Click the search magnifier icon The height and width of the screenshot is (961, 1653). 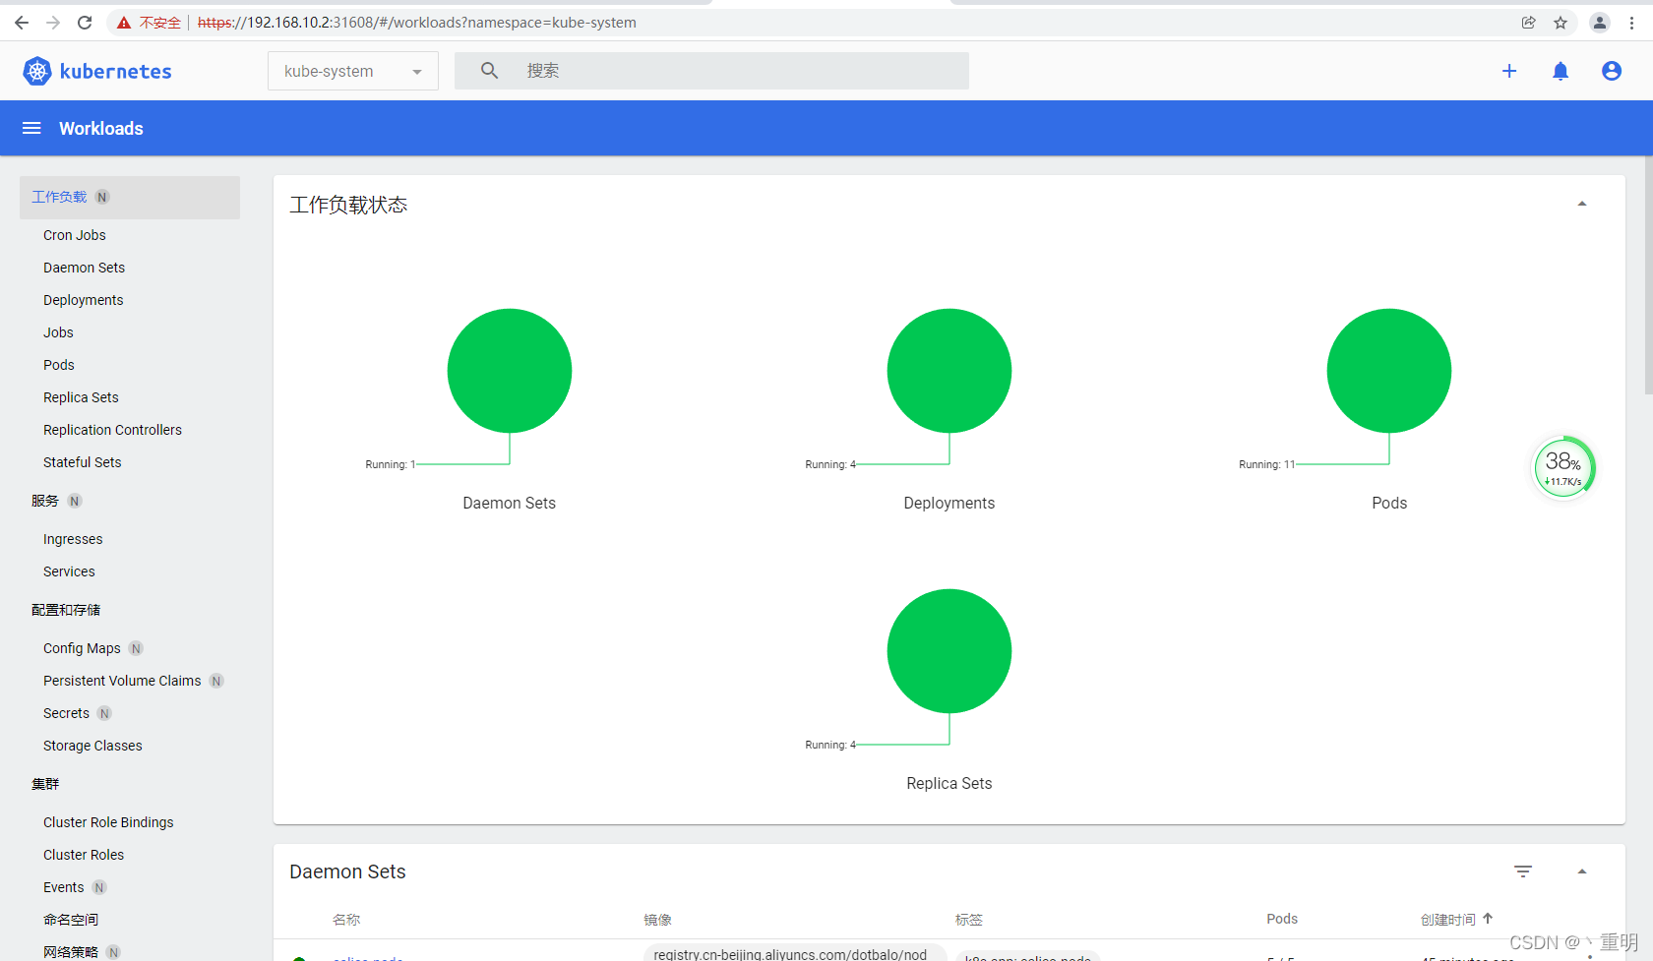click(x=489, y=71)
